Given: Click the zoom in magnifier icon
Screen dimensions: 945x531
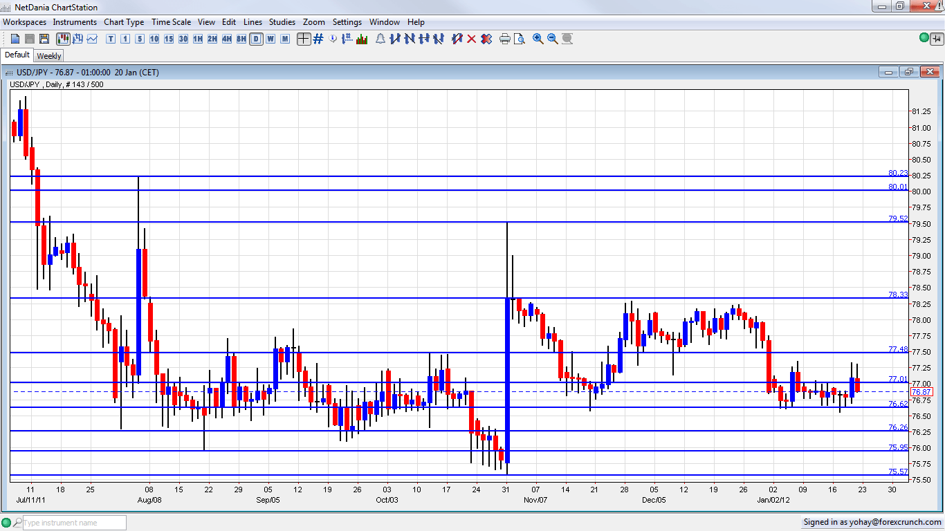Looking at the screenshot, I should (538, 39).
